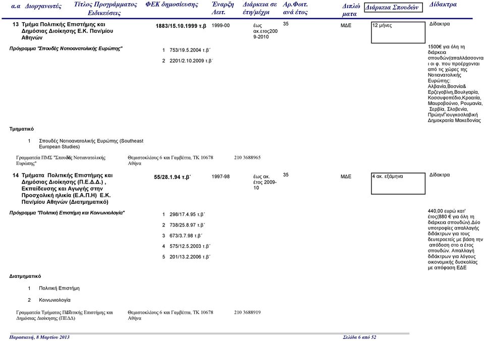The image size is (484, 341).
Task: Click secretariat 'Γραμματεία Τμήματος Πολιτικής Επιστήμης'
Action: click(x=65, y=315)
